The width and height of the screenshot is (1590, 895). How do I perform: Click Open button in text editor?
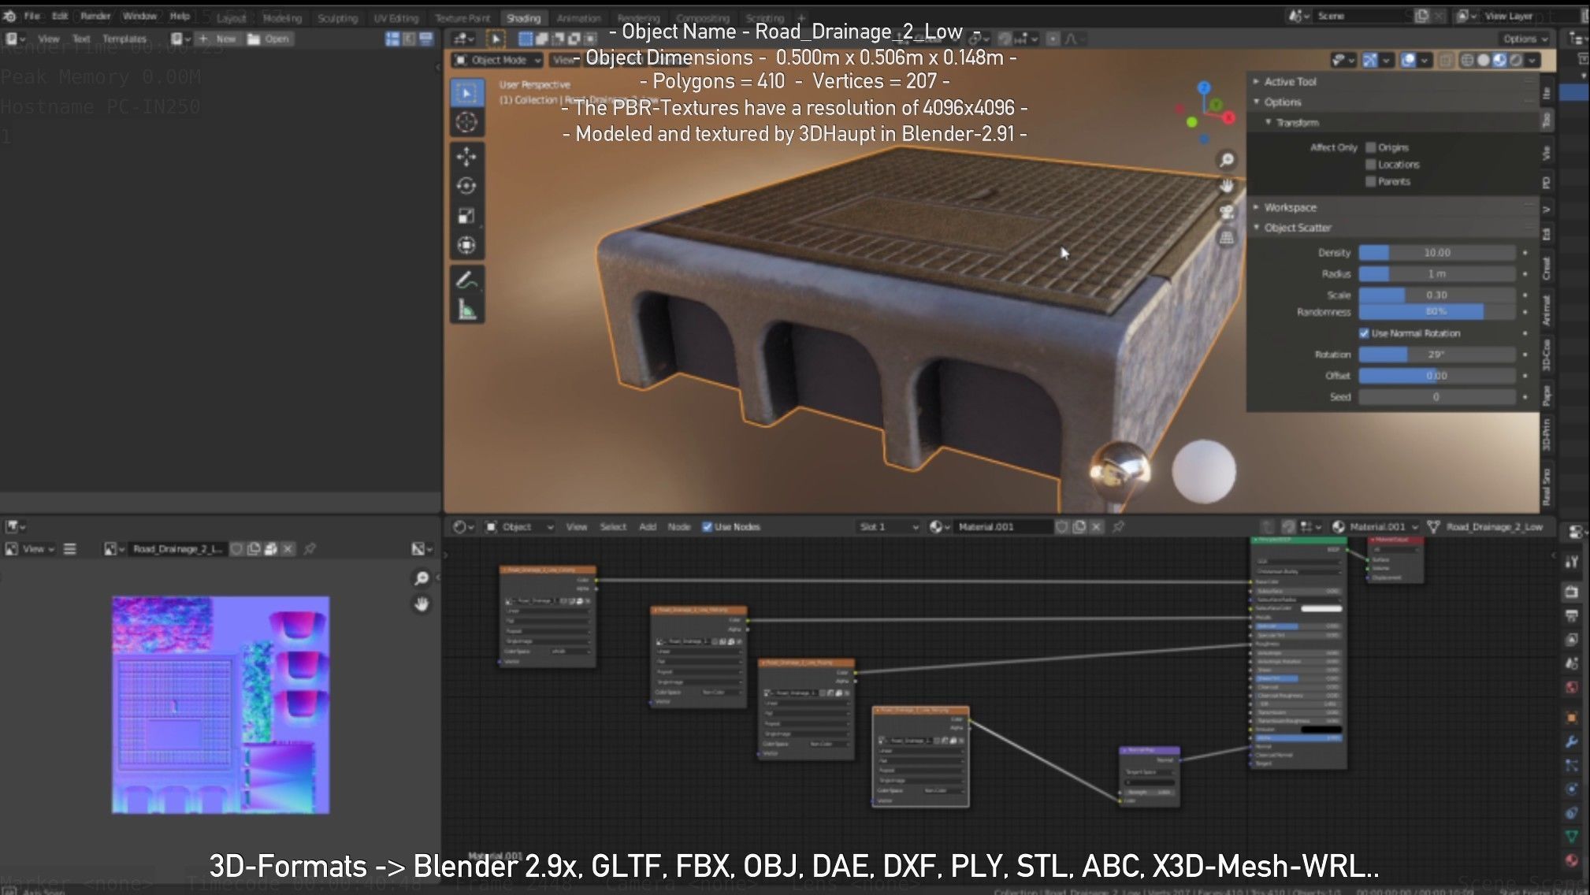269,39
